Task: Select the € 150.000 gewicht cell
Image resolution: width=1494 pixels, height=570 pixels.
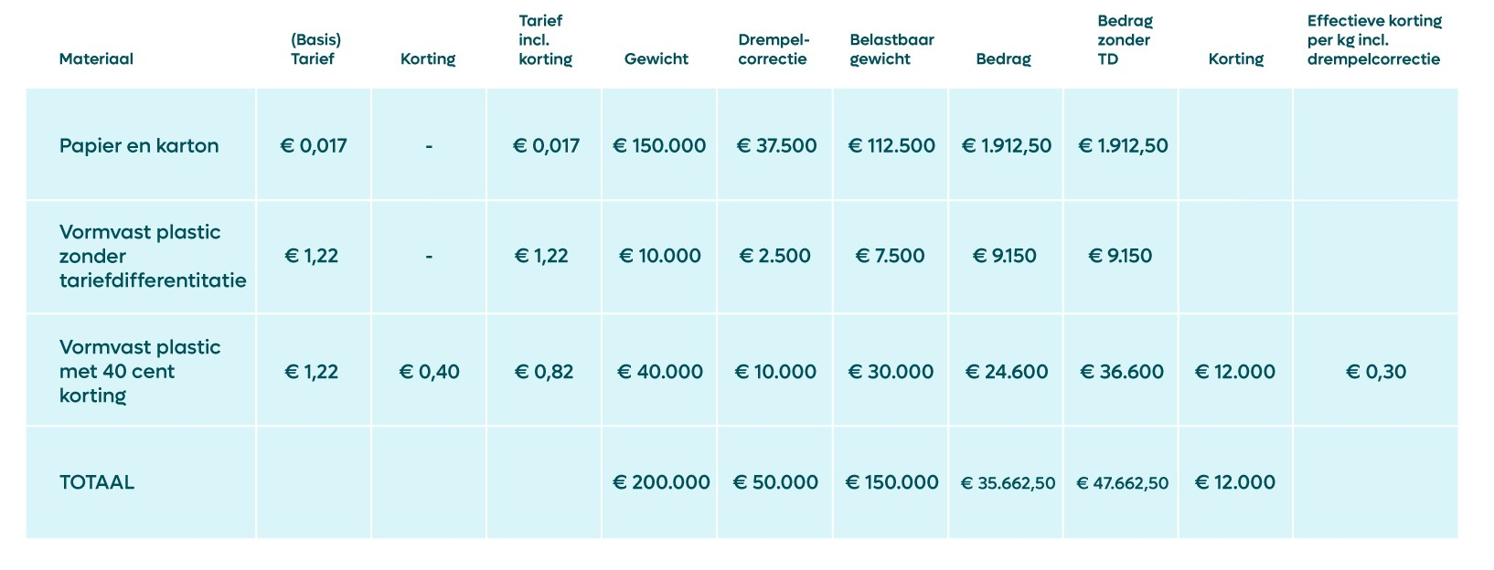Action: [x=659, y=146]
